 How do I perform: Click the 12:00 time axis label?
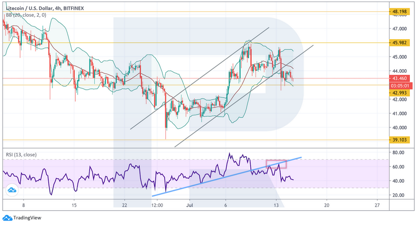[157, 205]
